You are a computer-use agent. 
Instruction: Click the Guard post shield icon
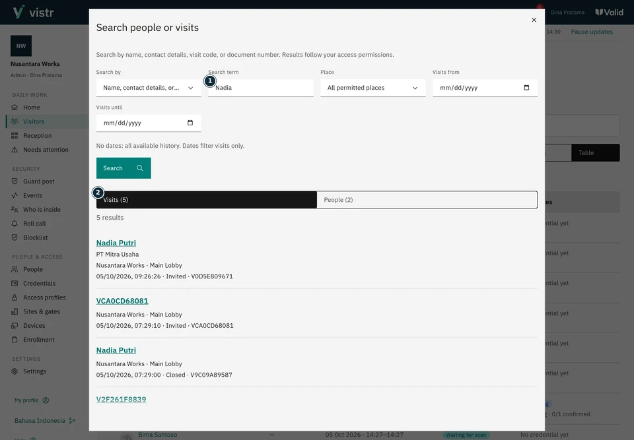pyautogui.click(x=15, y=181)
